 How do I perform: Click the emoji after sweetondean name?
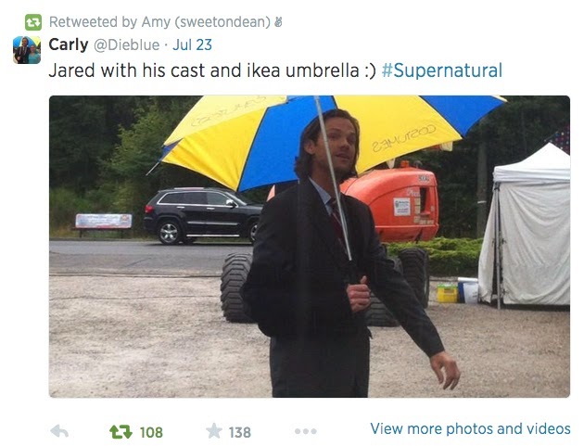click(278, 22)
